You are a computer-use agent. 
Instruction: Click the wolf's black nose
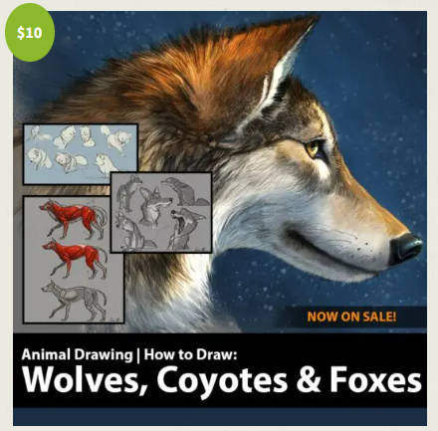(x=405, y=248)
